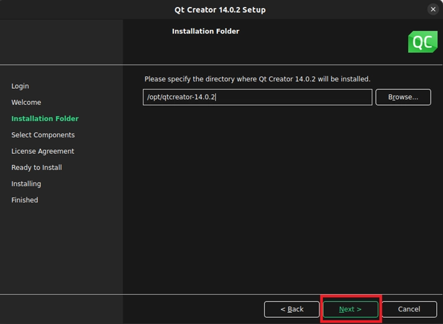The image size is (443, 324).
Task: Select the Select Components step
Action: (x=43, y=135)
